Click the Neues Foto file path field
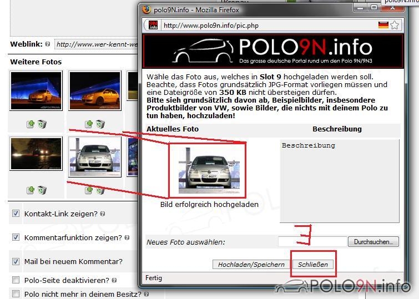Image resolution: width=419 pixels, height=299 pixels. coord(312,241)
